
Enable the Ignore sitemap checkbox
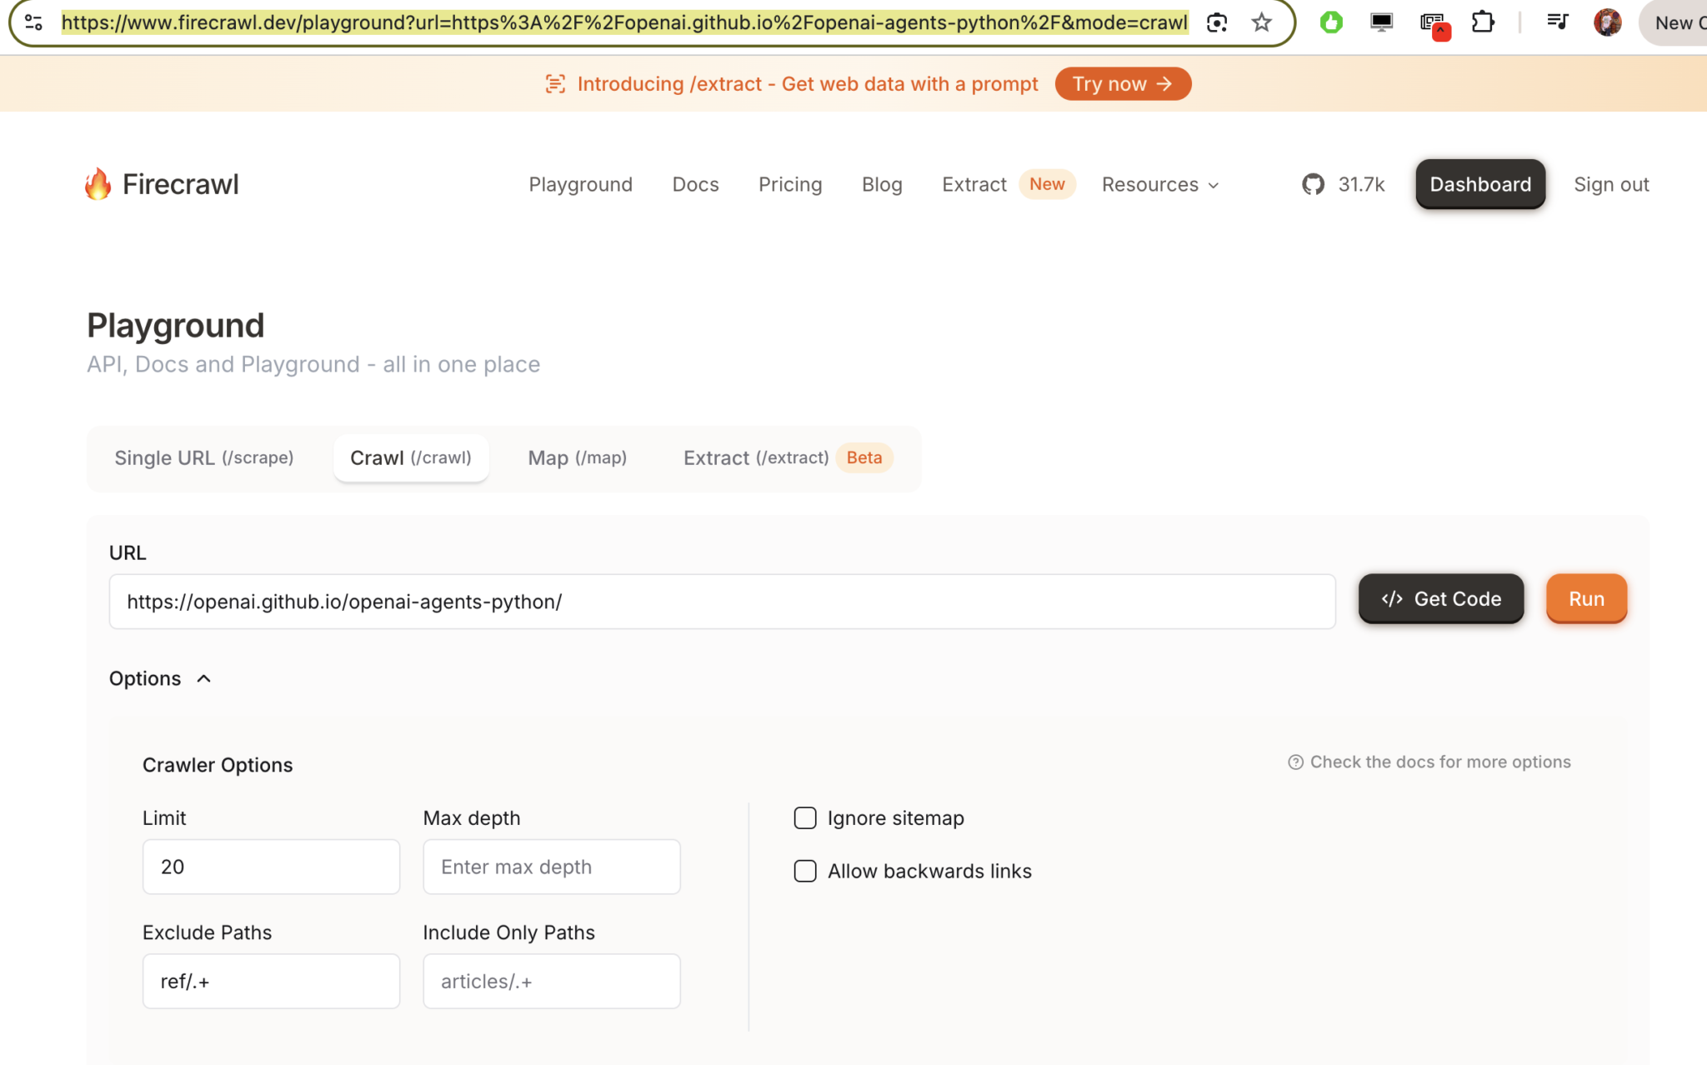pos(804,817)
